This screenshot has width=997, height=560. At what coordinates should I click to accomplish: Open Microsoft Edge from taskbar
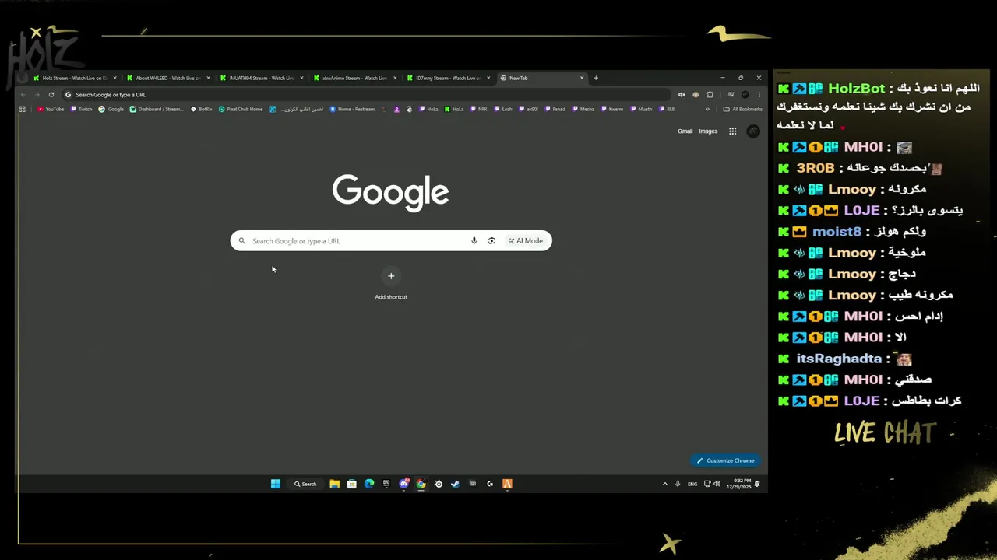369,484
